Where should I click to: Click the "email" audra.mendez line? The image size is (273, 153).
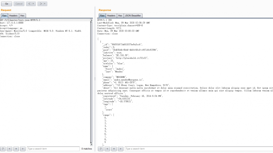[x=123, y=80]
